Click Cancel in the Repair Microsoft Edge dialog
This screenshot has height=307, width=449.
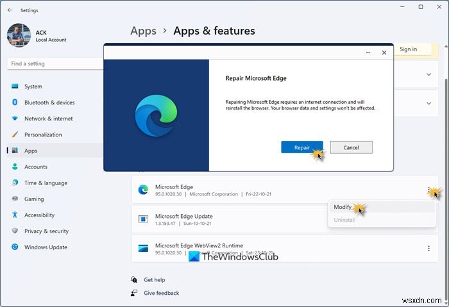(351, 147)
